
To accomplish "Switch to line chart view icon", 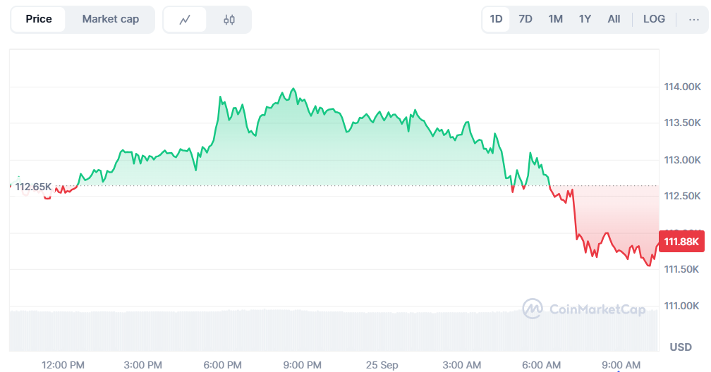I will point(186,20).
